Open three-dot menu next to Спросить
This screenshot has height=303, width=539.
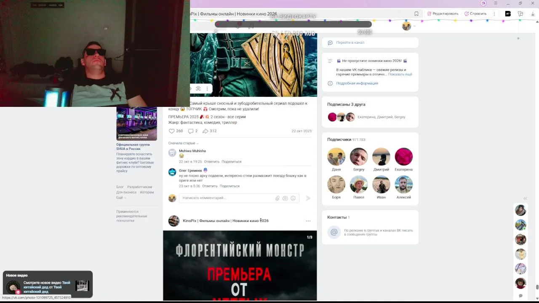(494, 13)
